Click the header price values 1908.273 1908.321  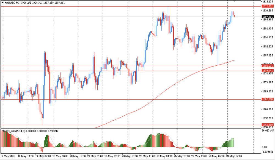pyautogui.click(x=31, y=3)
